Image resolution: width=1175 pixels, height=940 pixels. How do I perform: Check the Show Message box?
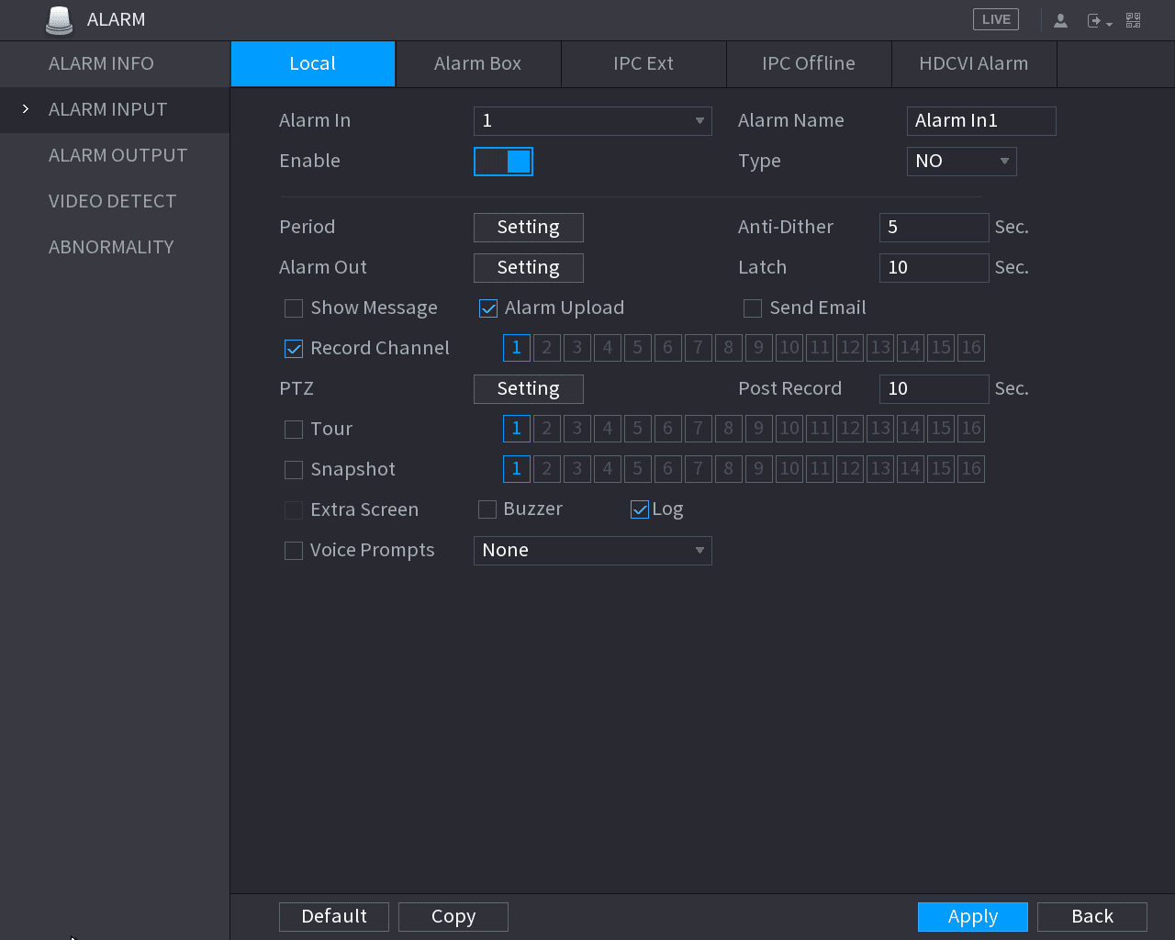pos(294,308)
